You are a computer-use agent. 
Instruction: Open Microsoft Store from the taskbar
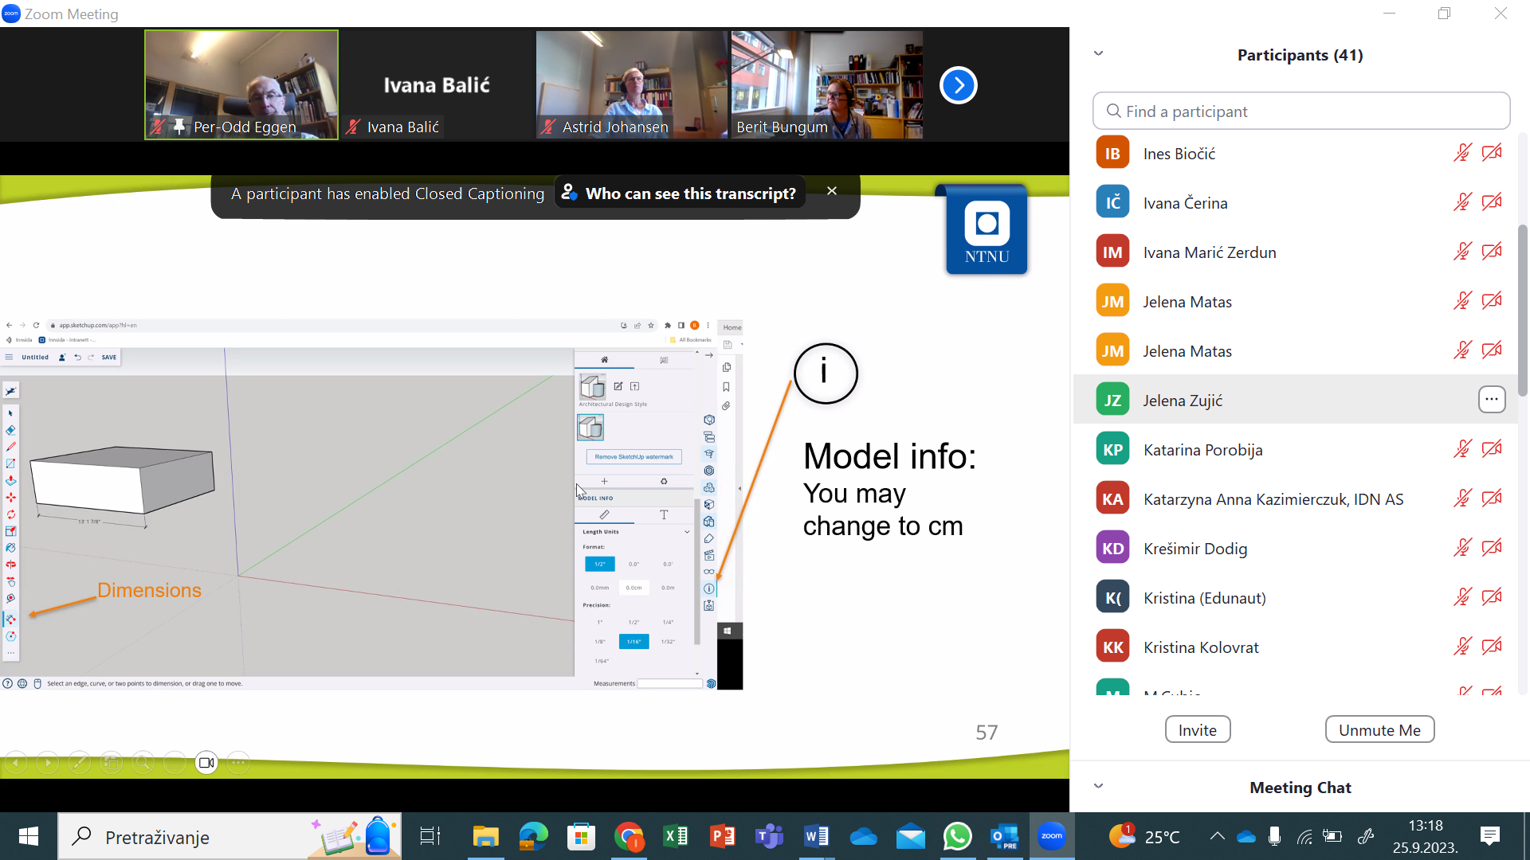click(581, 836)
